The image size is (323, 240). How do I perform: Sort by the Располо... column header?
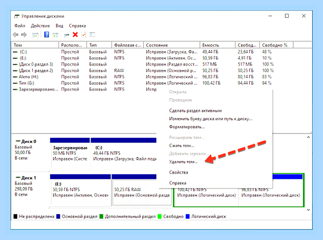[73, 45]
